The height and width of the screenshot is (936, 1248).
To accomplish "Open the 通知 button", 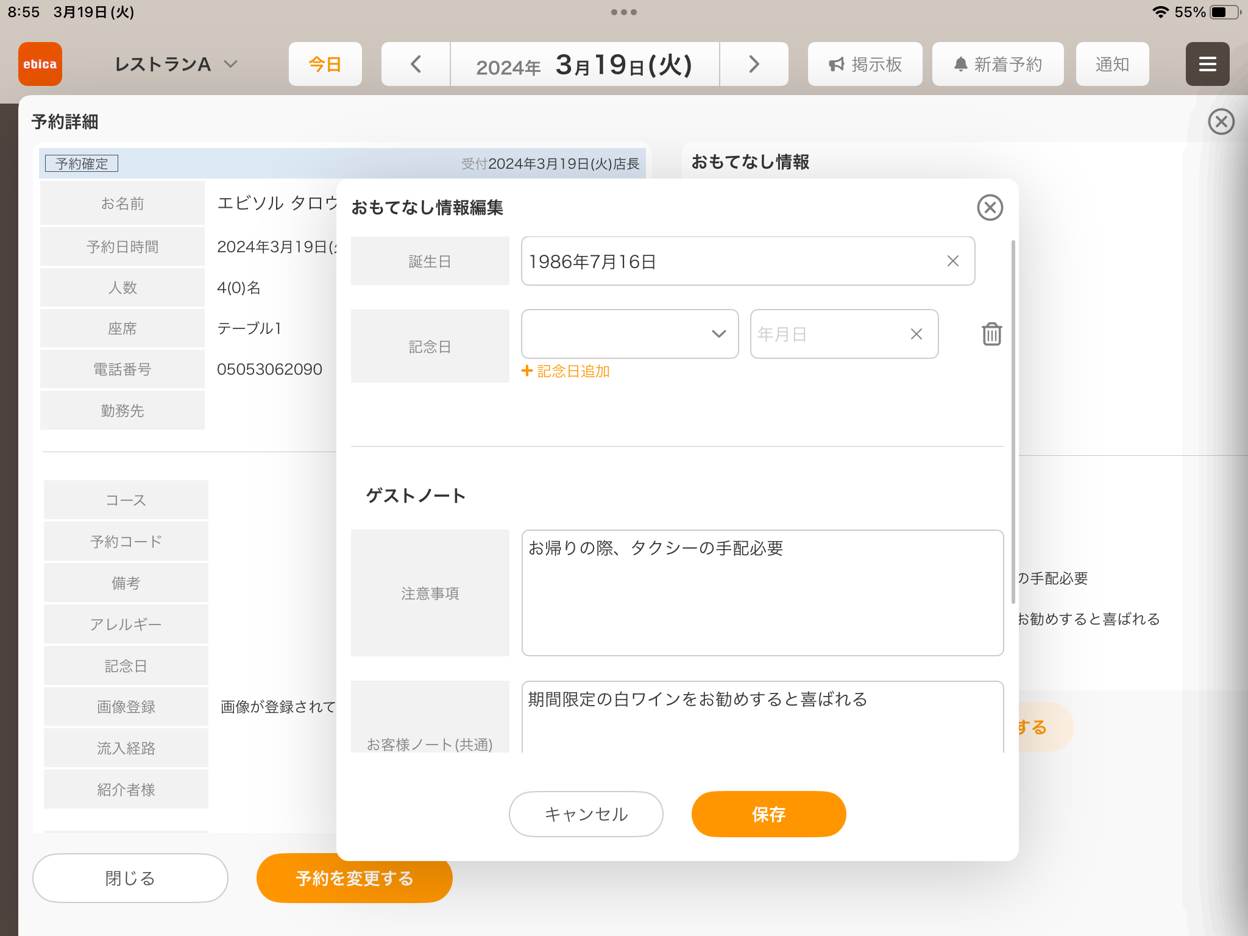I will (x=1112, y=64).
